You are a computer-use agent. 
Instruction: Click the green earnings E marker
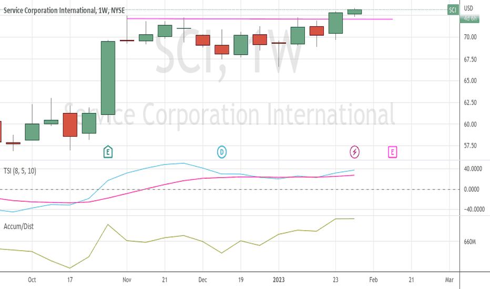108,152
